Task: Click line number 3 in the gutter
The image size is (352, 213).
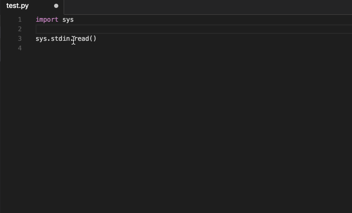Action: (x=20, y=39)
